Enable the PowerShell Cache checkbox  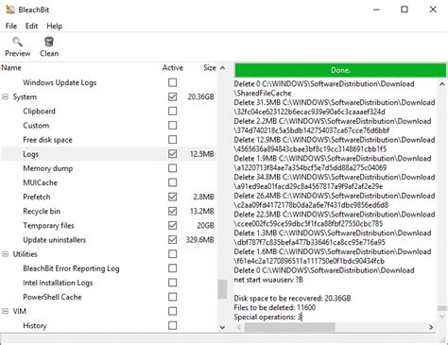[172, 297]
